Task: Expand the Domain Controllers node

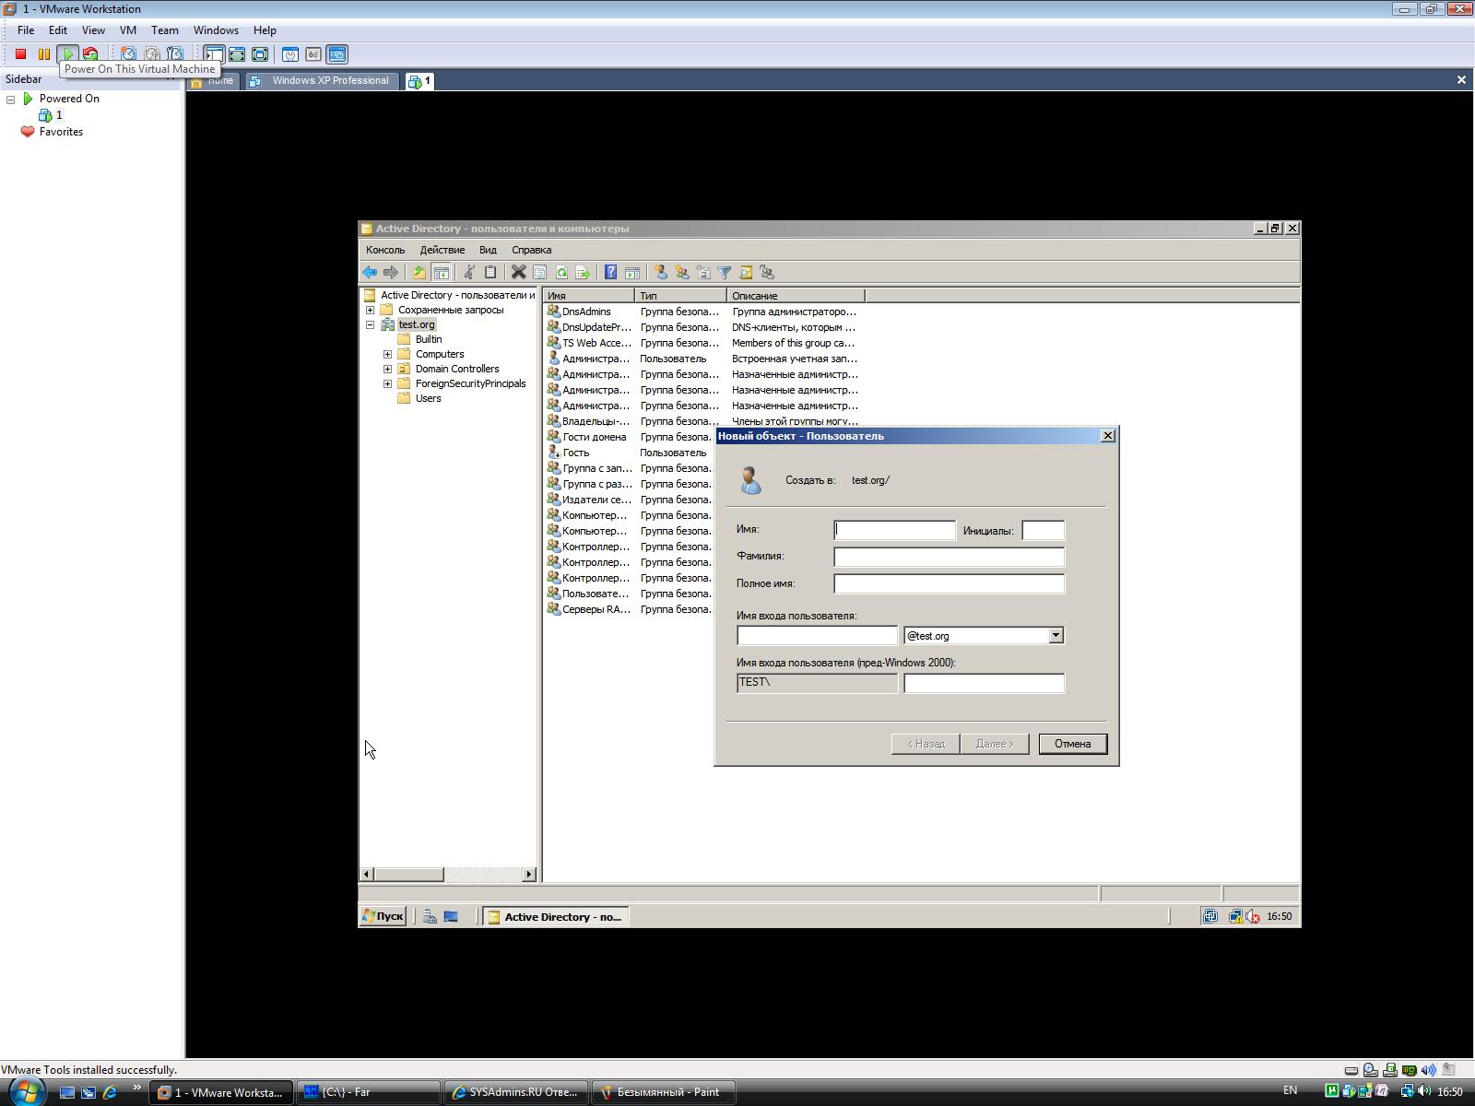Action: tap(388, 369)
